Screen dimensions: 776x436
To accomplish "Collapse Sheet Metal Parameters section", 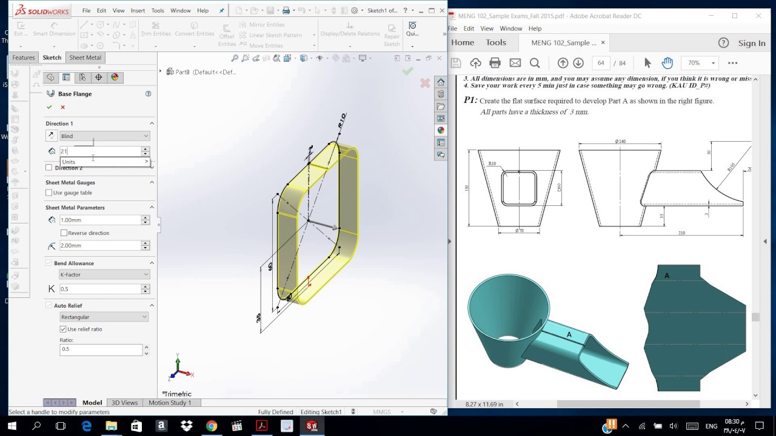I will (x=152, y=208).
